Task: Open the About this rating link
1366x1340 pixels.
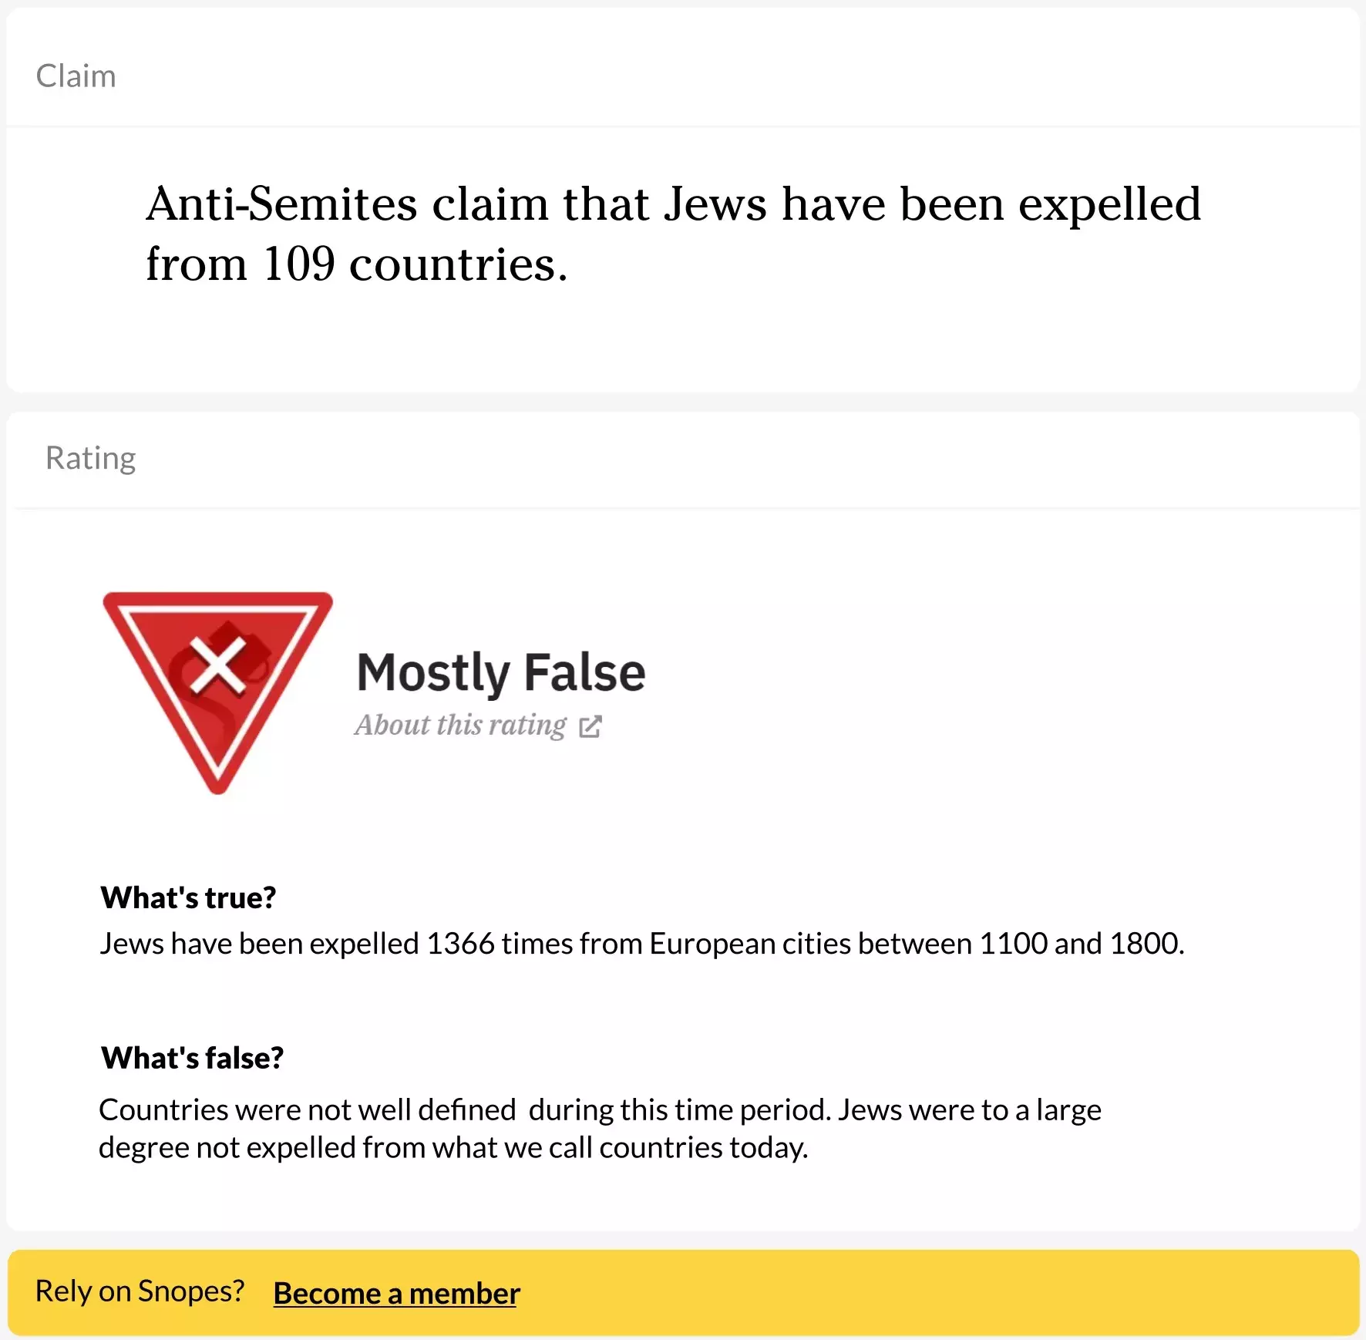Action: tap(460, 726)
